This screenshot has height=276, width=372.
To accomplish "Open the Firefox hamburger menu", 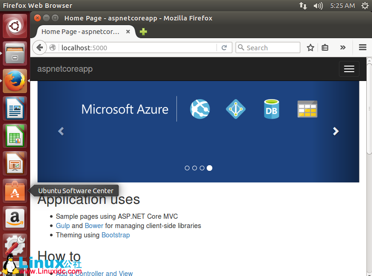I will coord(363,47).
